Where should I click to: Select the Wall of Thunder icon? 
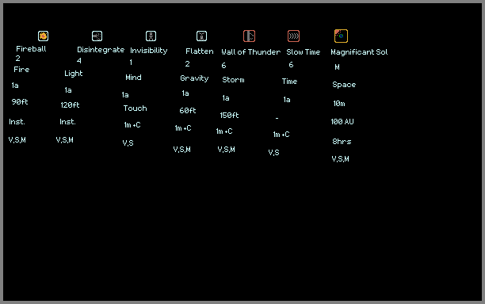[249, 36]
